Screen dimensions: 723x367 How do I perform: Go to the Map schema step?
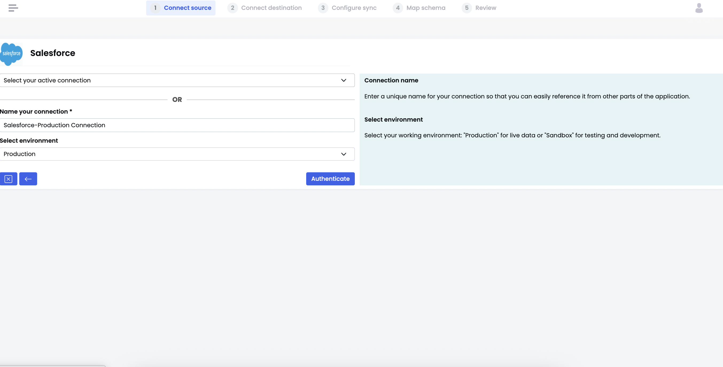pos(419,8)
